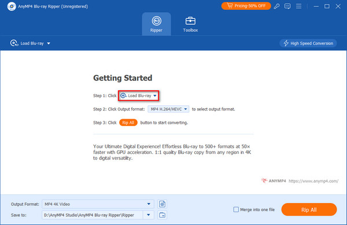Click the AnyMP4 app logo in title bar
This screenshot has height=225, width=347.
12,6
